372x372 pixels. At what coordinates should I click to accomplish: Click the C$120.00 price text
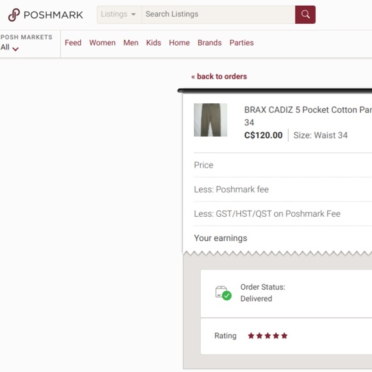click(264, 135)
